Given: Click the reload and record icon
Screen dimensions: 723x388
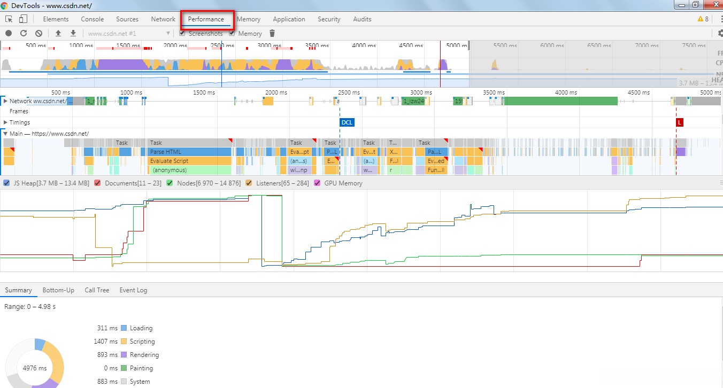Looking at the screenshot, I should (x=24, y=33).
